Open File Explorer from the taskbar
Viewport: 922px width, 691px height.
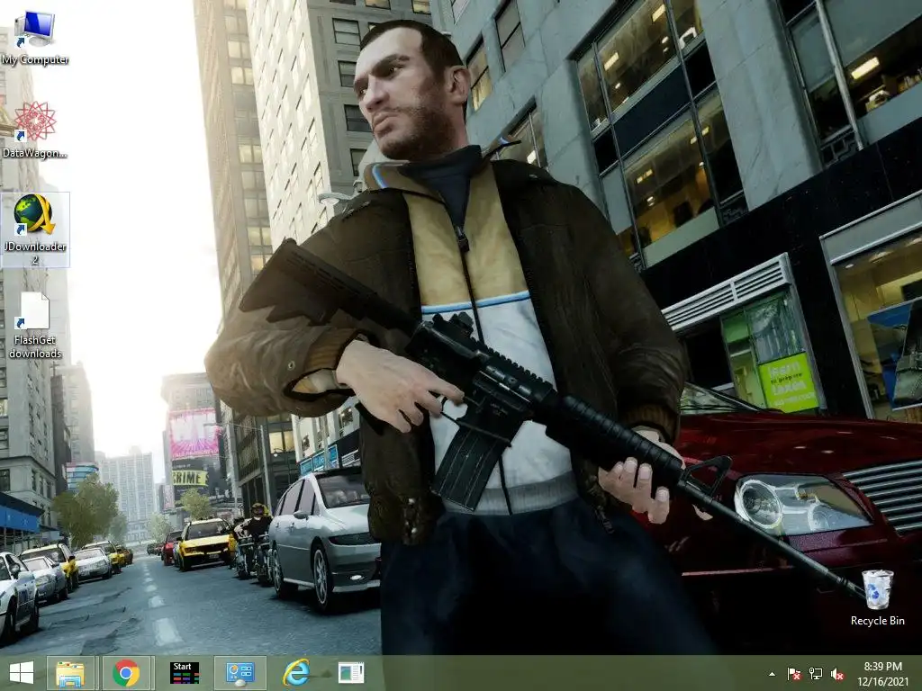pyautogui.click(x=70, y=673)
